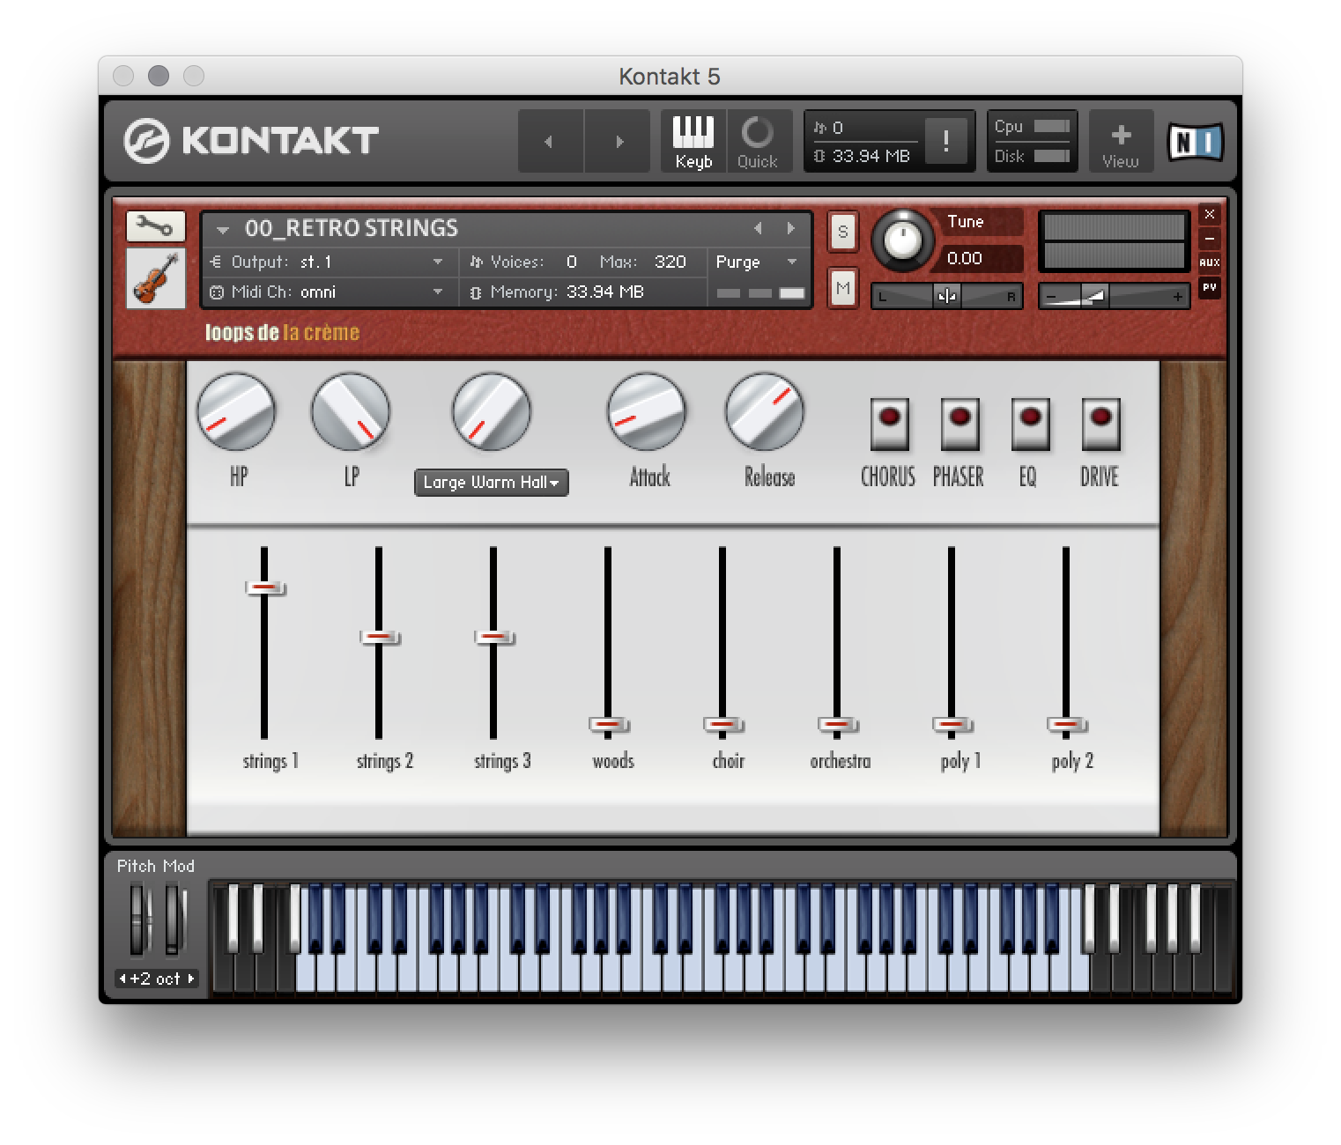Select next instrument in header
Viewport: 1341px width, 1145px height.
(791, 228)
